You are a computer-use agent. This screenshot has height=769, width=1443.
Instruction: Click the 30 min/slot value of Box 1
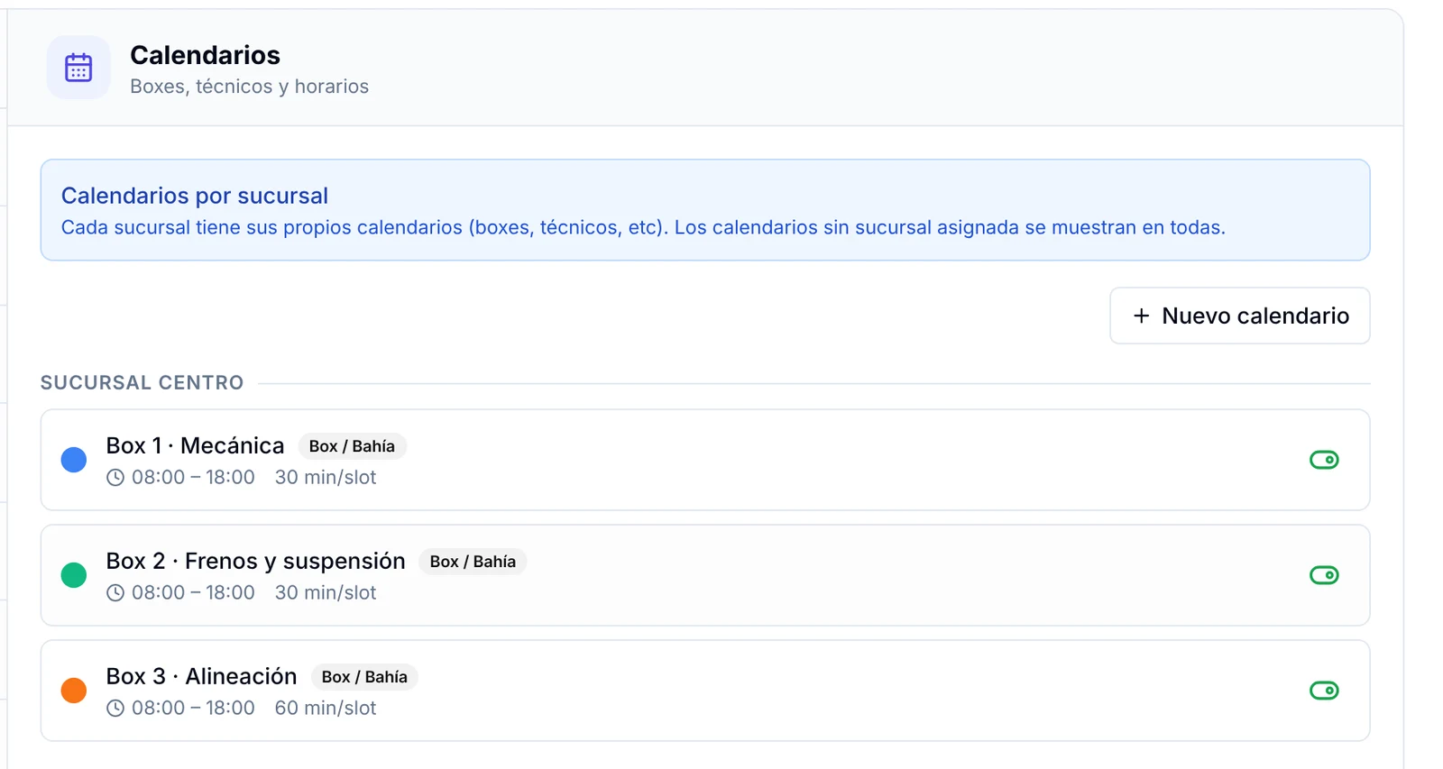[326, 478]
